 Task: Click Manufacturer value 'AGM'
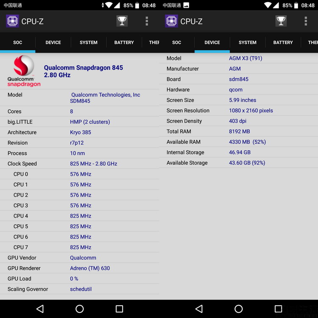pos(235,69)
